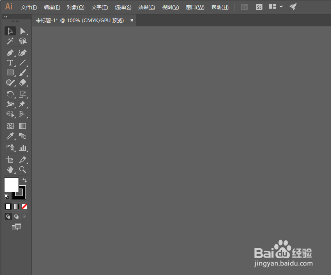Viewport: 331px width, 275px height.
Task: Select the Symbol Sprayer tool
Action: (10, 148)
